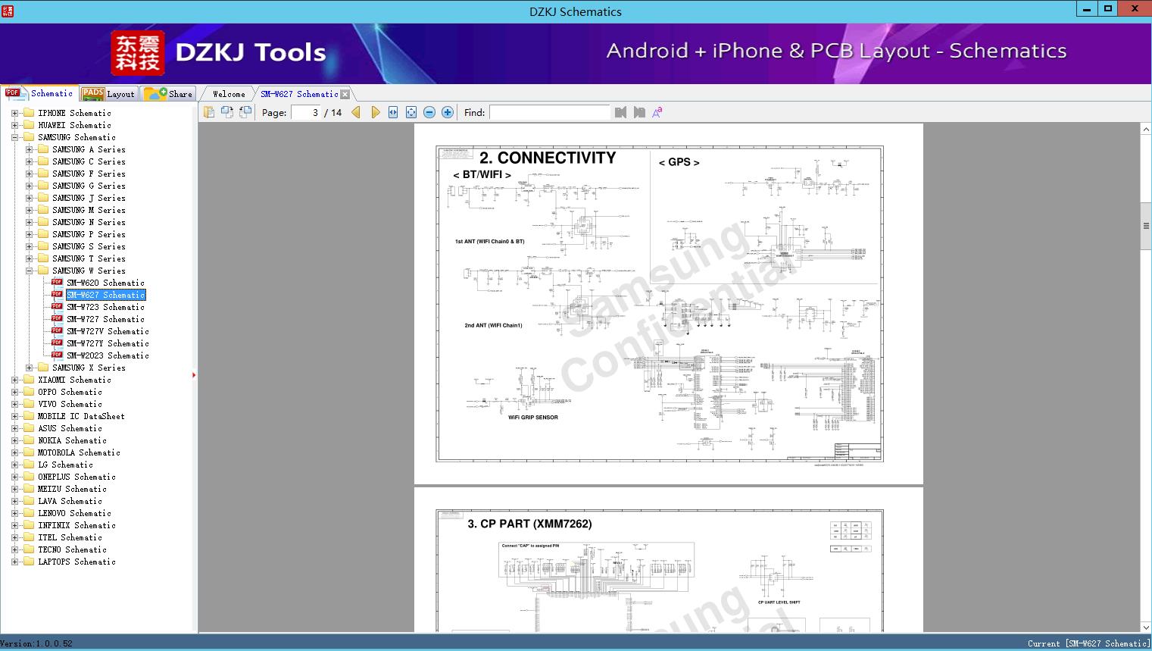
Task: Select the SAMSUNG M Series folder
Action: tap(89, 210)
